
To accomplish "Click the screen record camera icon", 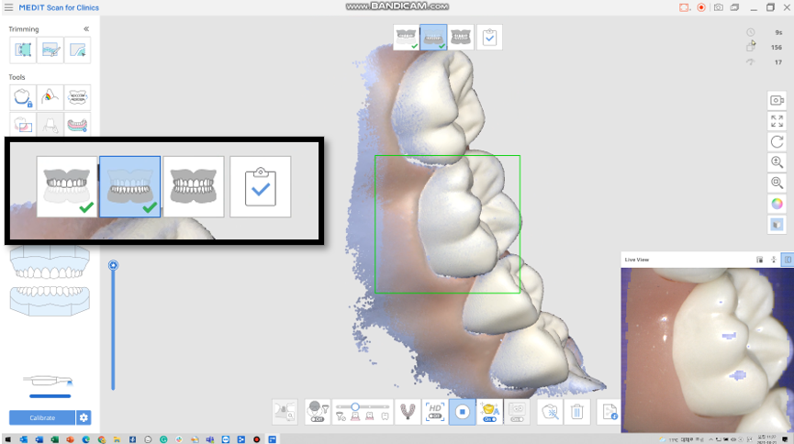I will pos(777,100).
